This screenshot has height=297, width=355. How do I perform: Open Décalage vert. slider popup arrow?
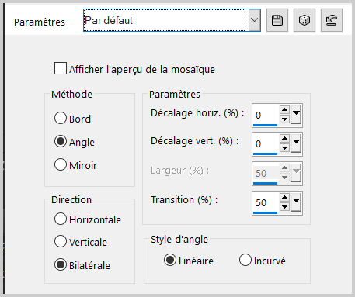click(x=296, y=143)
